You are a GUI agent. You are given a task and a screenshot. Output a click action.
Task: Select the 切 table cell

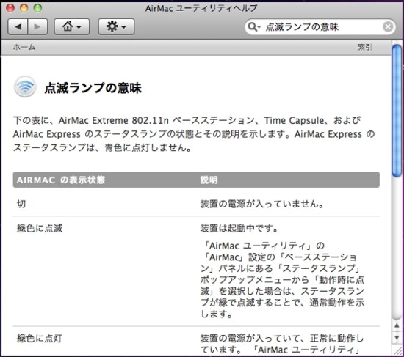tap(21, 204)
